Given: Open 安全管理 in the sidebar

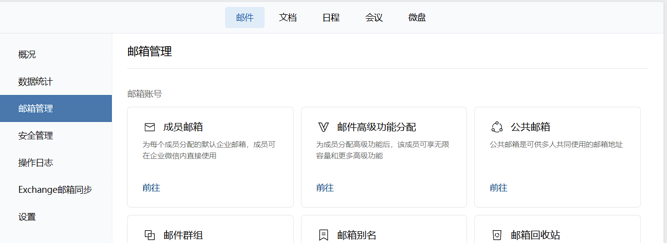Looking at the screenshot, I should tap(56, 136).
